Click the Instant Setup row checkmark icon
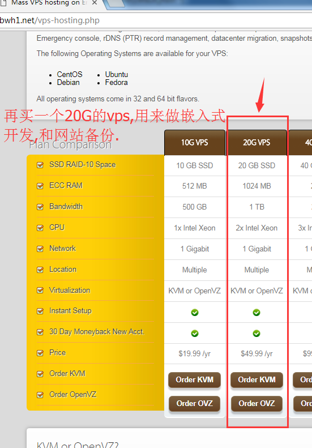The image size is (312, 448). (x=40, y=311)
